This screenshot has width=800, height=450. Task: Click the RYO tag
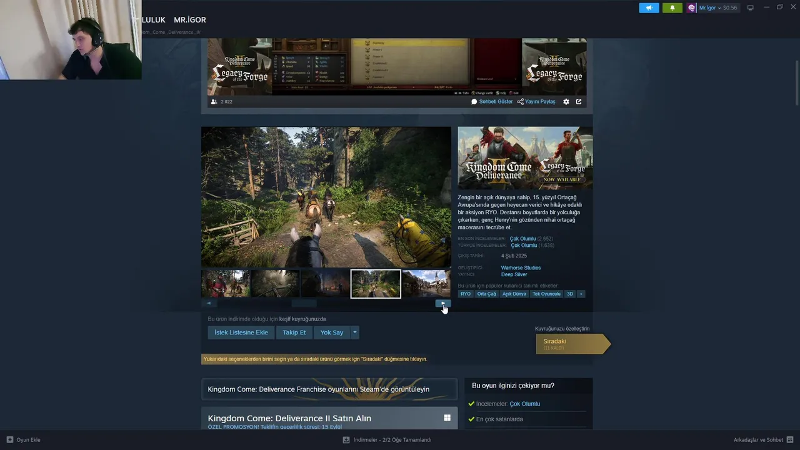466,294
